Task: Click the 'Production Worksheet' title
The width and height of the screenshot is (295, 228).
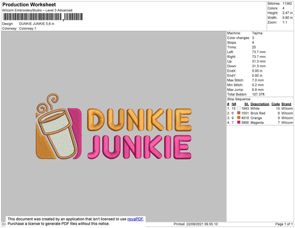Action: point(29,4)
